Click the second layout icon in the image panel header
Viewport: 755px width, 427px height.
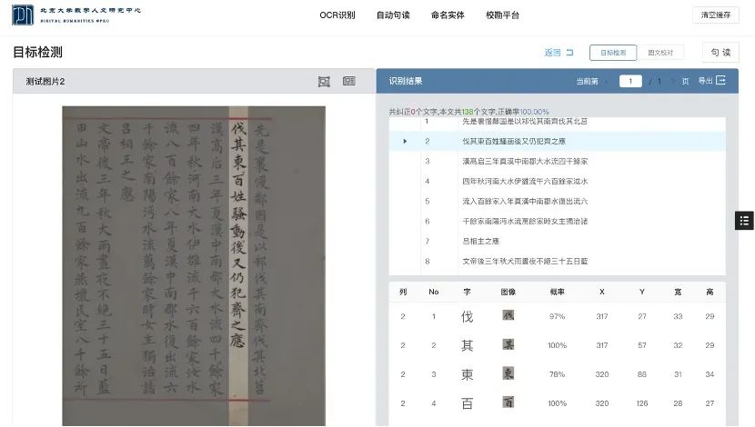pyautogui.click(x=349, y=81)
